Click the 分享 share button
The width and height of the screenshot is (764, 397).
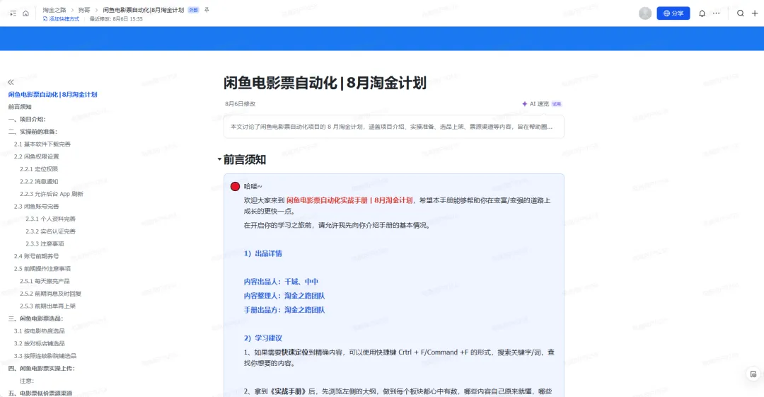click(x=673, y=13)
